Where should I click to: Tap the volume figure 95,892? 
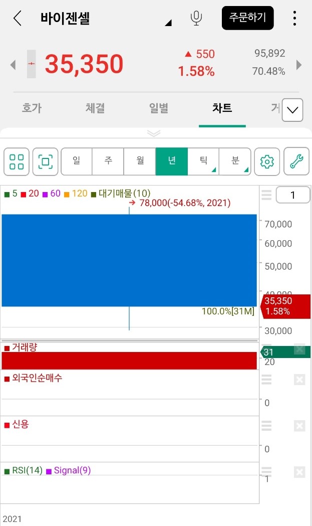(270, 53)
